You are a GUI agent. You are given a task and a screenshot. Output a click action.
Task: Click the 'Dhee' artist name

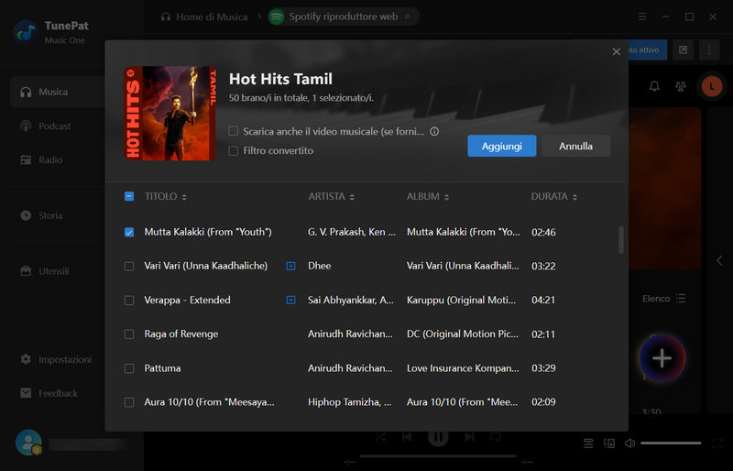319,266
